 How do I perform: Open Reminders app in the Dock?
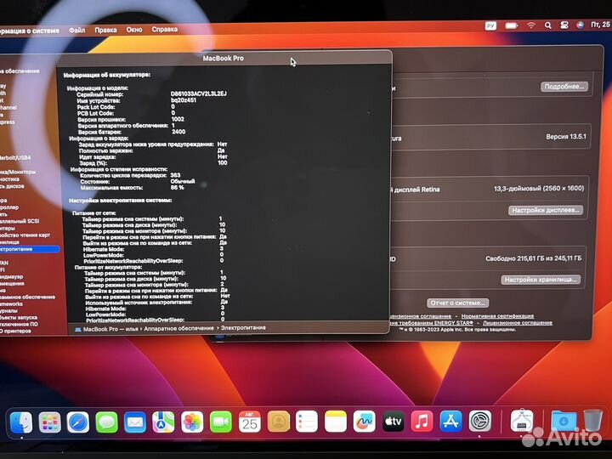click(x=307, y=422)
